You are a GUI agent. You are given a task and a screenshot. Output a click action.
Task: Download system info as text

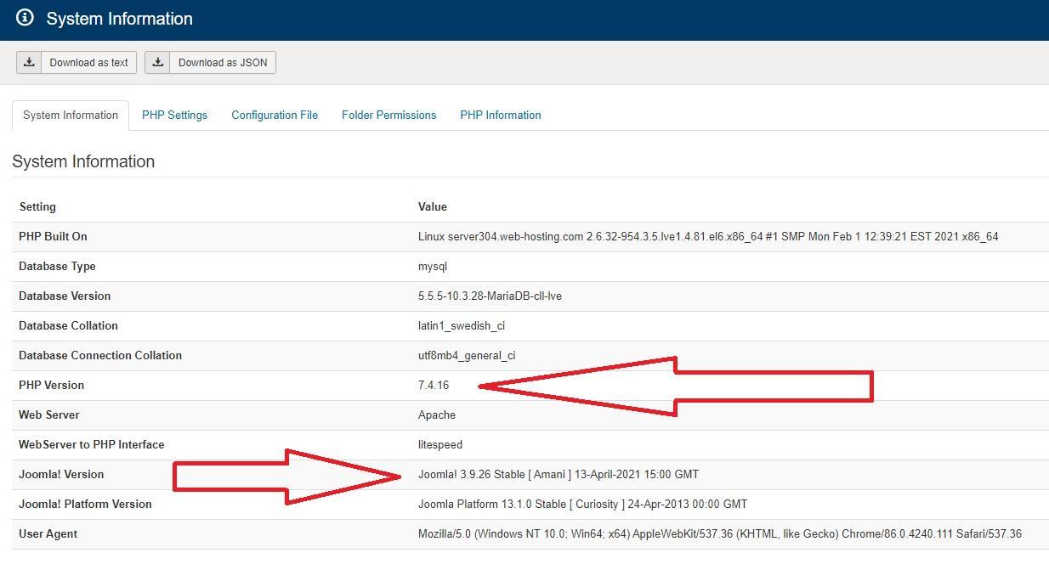coord(77,62)
